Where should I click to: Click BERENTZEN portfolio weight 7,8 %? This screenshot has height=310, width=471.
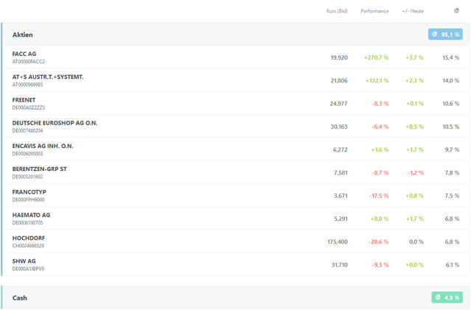click(x=452, y=173)
